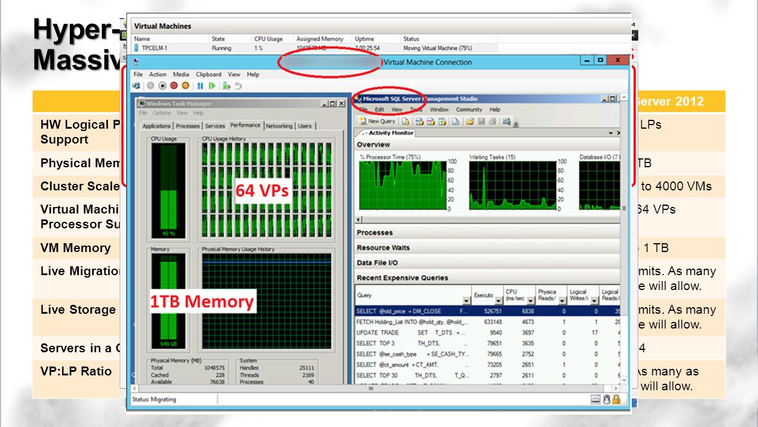Switch to Applications tab in Task Manager

pyautogui.click(x=156, y=126)
